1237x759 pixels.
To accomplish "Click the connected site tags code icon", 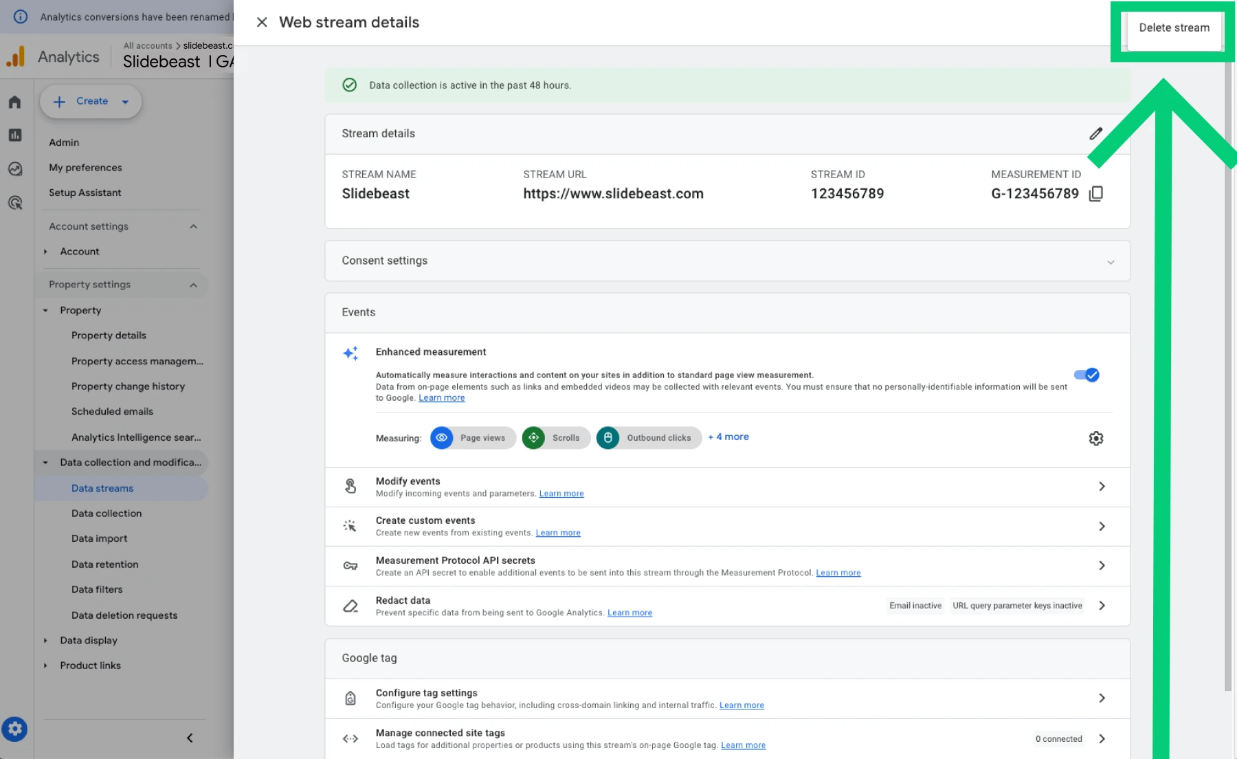I will tap(350, 739).
